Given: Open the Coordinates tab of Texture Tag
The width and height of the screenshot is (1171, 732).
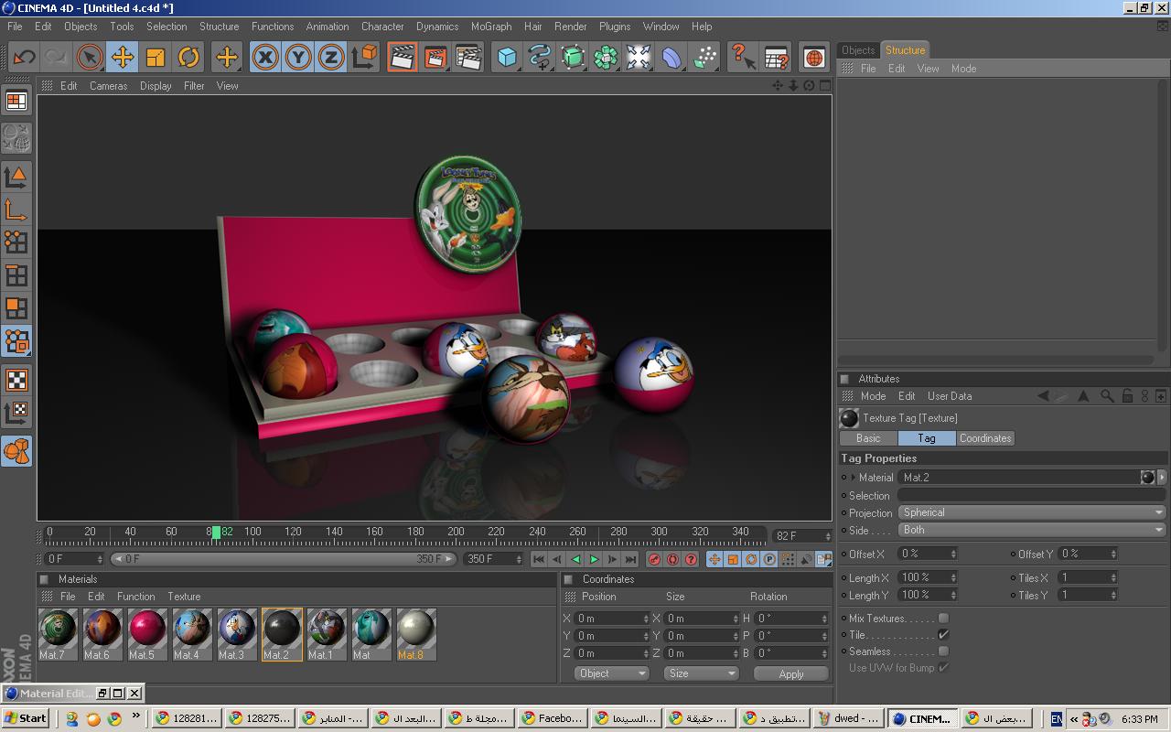Looking at the screenshot, I should [985, 438].
